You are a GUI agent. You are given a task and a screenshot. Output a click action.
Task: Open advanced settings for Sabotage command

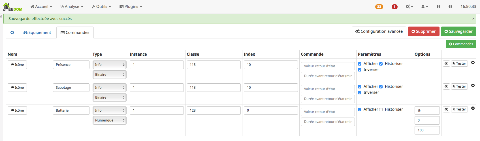tap(446, 86)
